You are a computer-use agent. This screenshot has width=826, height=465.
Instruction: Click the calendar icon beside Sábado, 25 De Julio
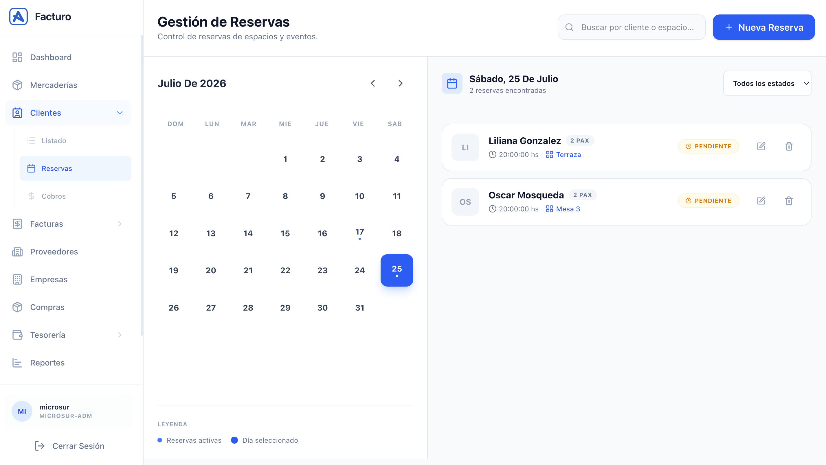point(452,83)
